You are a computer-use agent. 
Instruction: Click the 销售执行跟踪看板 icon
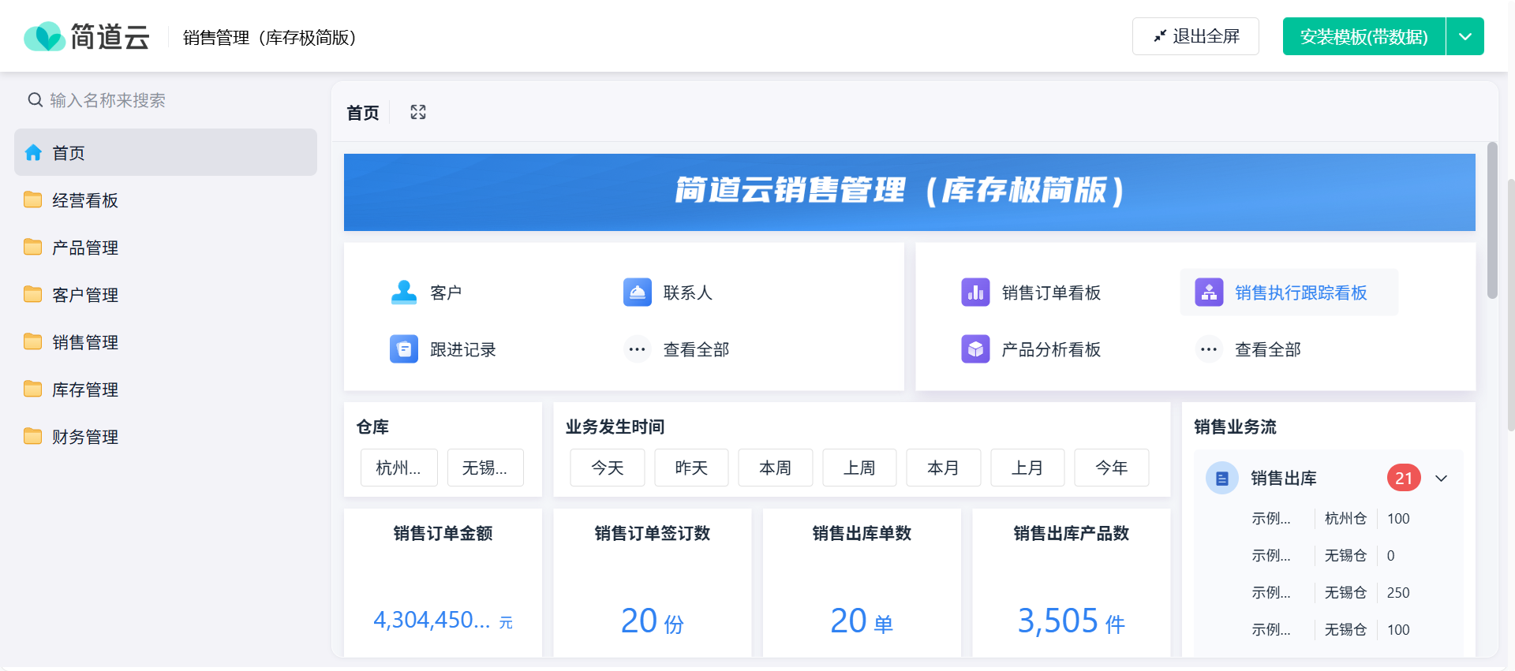click(x=1209, y=293)
